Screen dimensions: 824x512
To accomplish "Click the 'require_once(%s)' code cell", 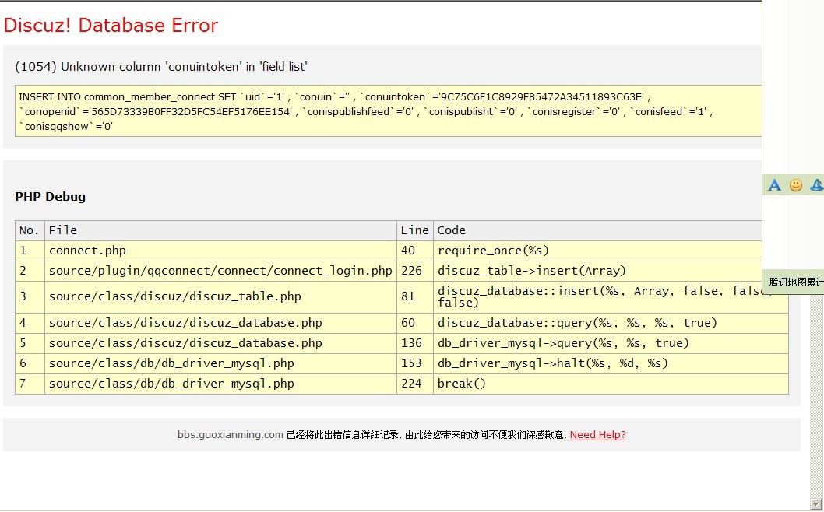I will (493, 251).
